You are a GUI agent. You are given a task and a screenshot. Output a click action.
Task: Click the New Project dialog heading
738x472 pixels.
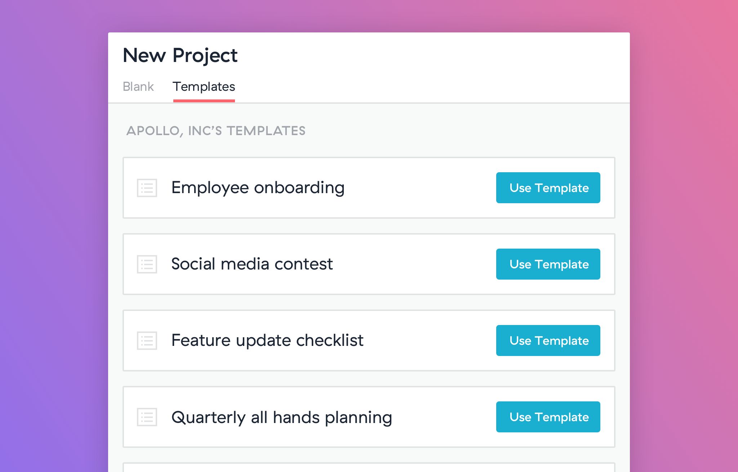(180, 55)
